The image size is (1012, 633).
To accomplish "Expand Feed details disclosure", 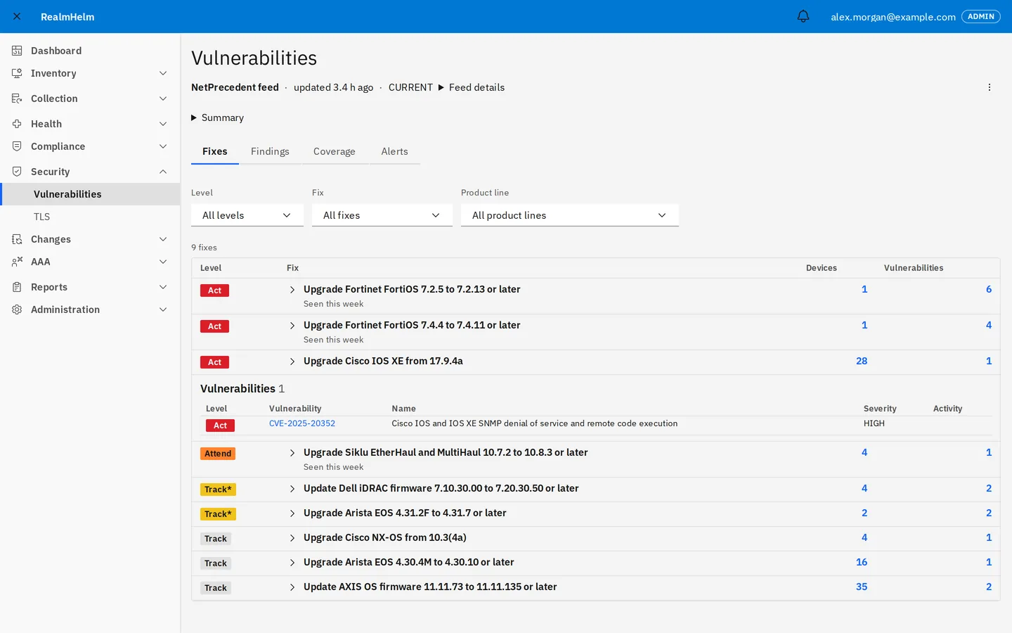I will click(472, 87).
